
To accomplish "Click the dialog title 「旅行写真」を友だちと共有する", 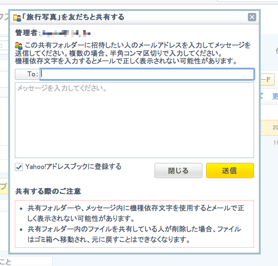I will pos(73,17).
